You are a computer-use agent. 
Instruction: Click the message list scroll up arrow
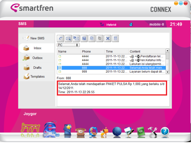(167, 50)
